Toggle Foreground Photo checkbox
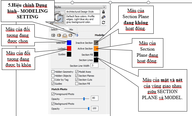Image resolution: width=192 pixels, height=116 pixels. 53,94
